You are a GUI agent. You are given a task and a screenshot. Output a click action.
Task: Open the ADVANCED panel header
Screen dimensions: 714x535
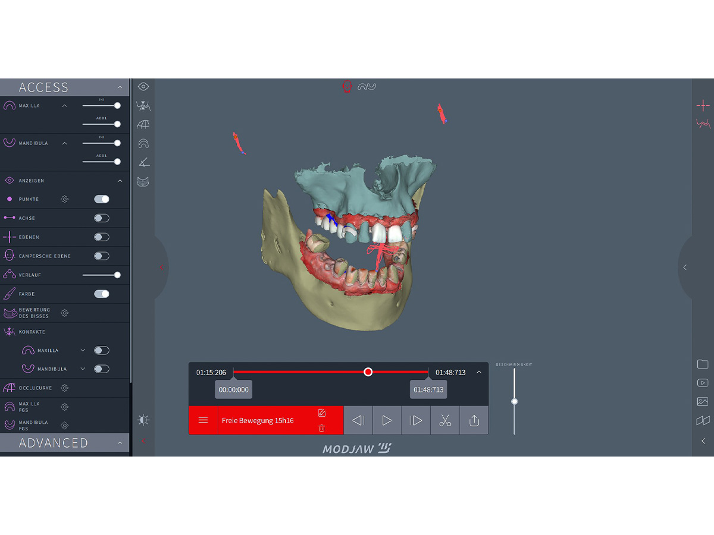[64, 443]
